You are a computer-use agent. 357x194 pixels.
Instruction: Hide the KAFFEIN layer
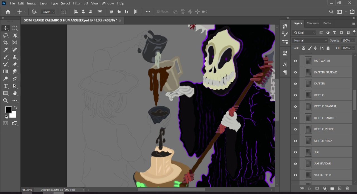[x=295, y=84]
